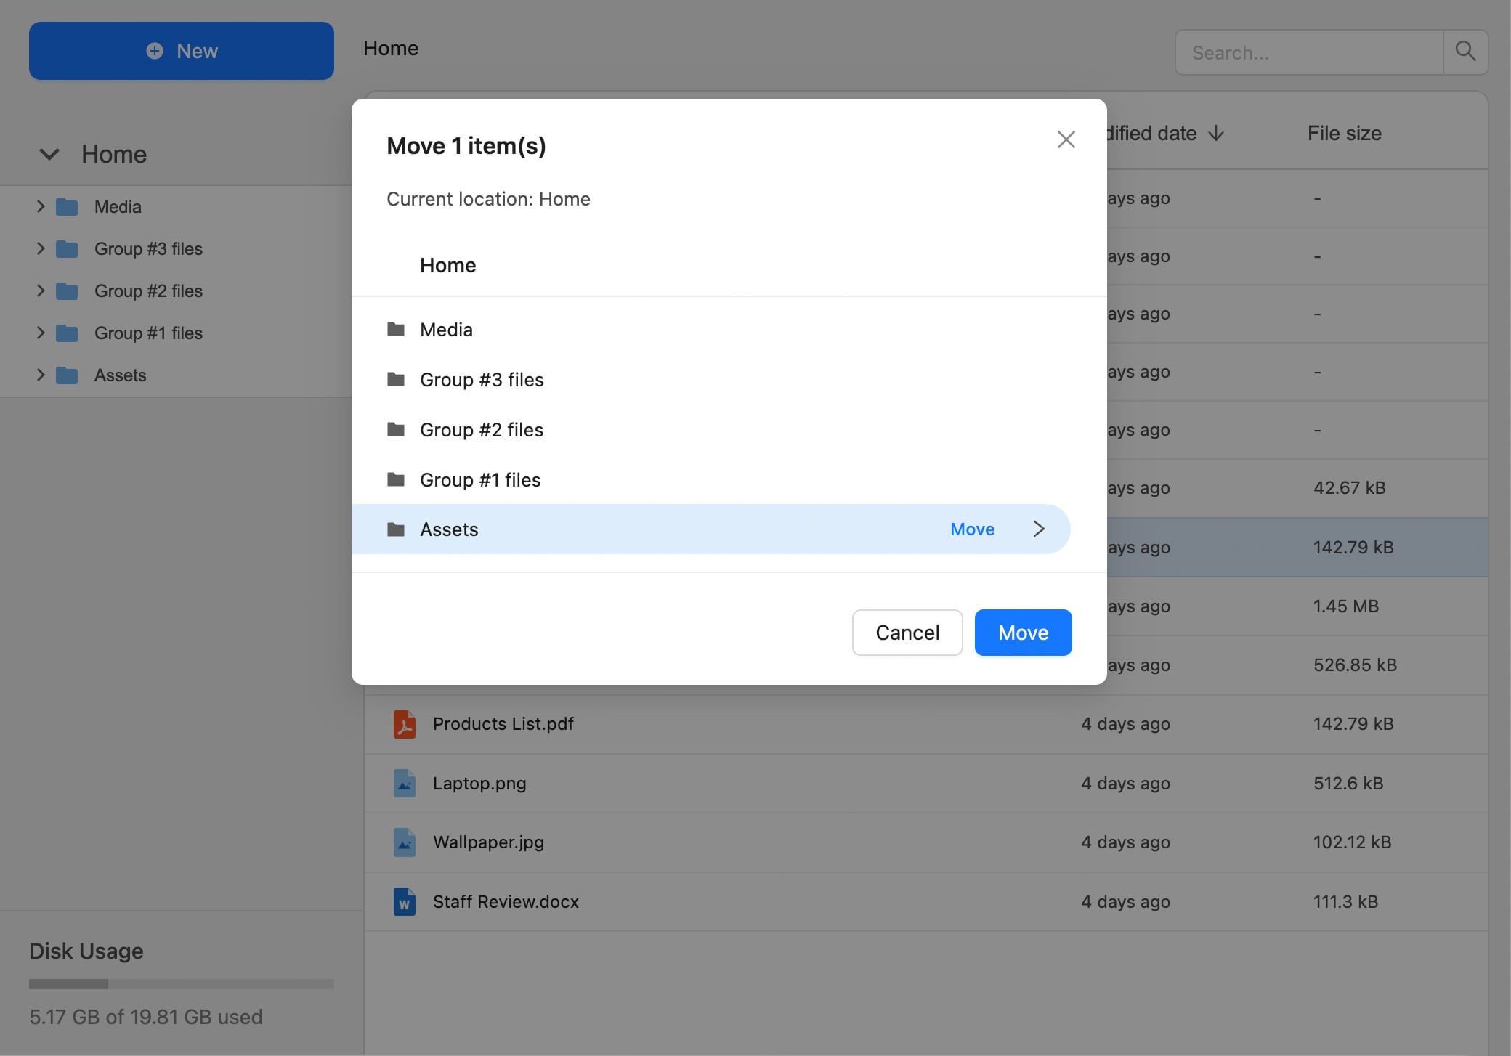The image size is (1511, 1056).
Task: Click the search magnifier icon
Action: (1465, 52)
